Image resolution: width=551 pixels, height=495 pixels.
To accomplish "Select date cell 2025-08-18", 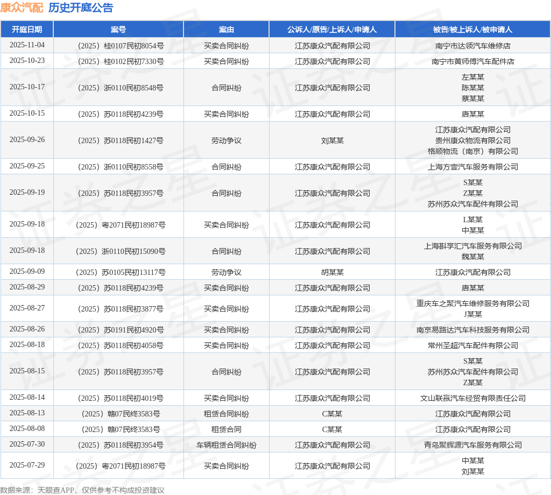I will click(27, 345).
